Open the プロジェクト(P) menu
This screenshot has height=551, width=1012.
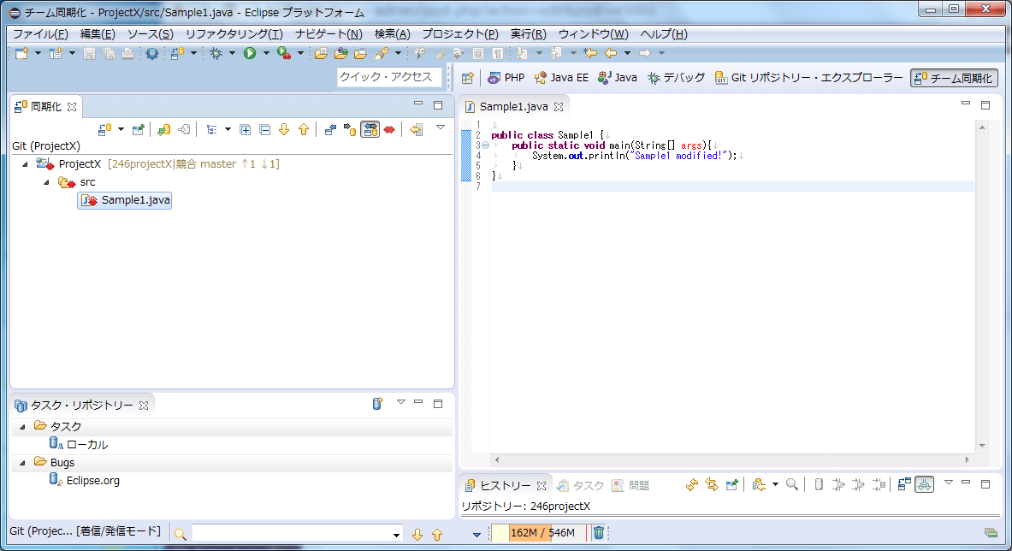coord(459,34)
